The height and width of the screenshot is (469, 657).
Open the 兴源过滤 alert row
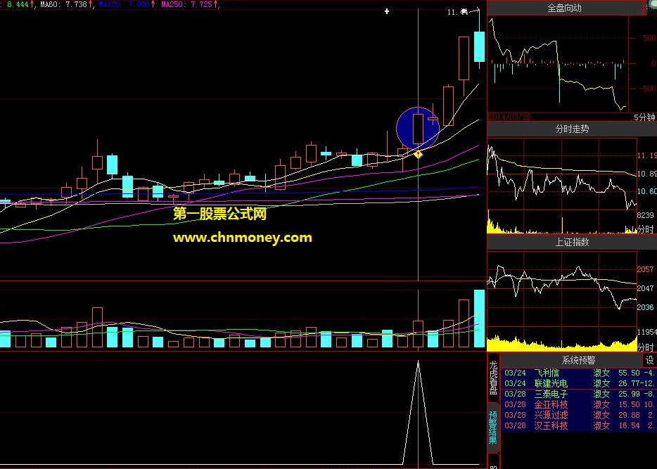tap(579, 415)
